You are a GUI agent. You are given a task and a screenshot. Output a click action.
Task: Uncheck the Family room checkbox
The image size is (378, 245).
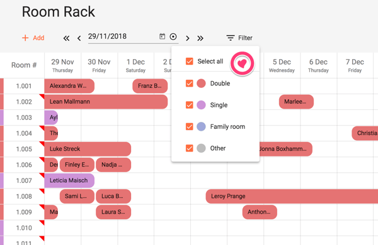[x=189, y=126]
